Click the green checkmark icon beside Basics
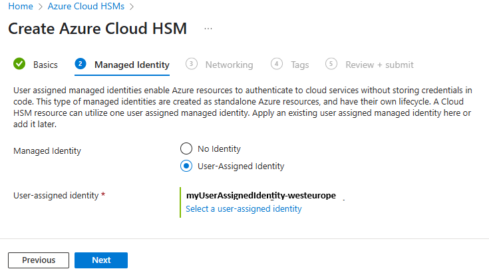The height and width of the screenshot is (273, 489). [19, 65]
